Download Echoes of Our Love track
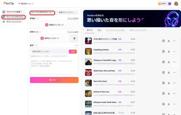 pos(169,94)
